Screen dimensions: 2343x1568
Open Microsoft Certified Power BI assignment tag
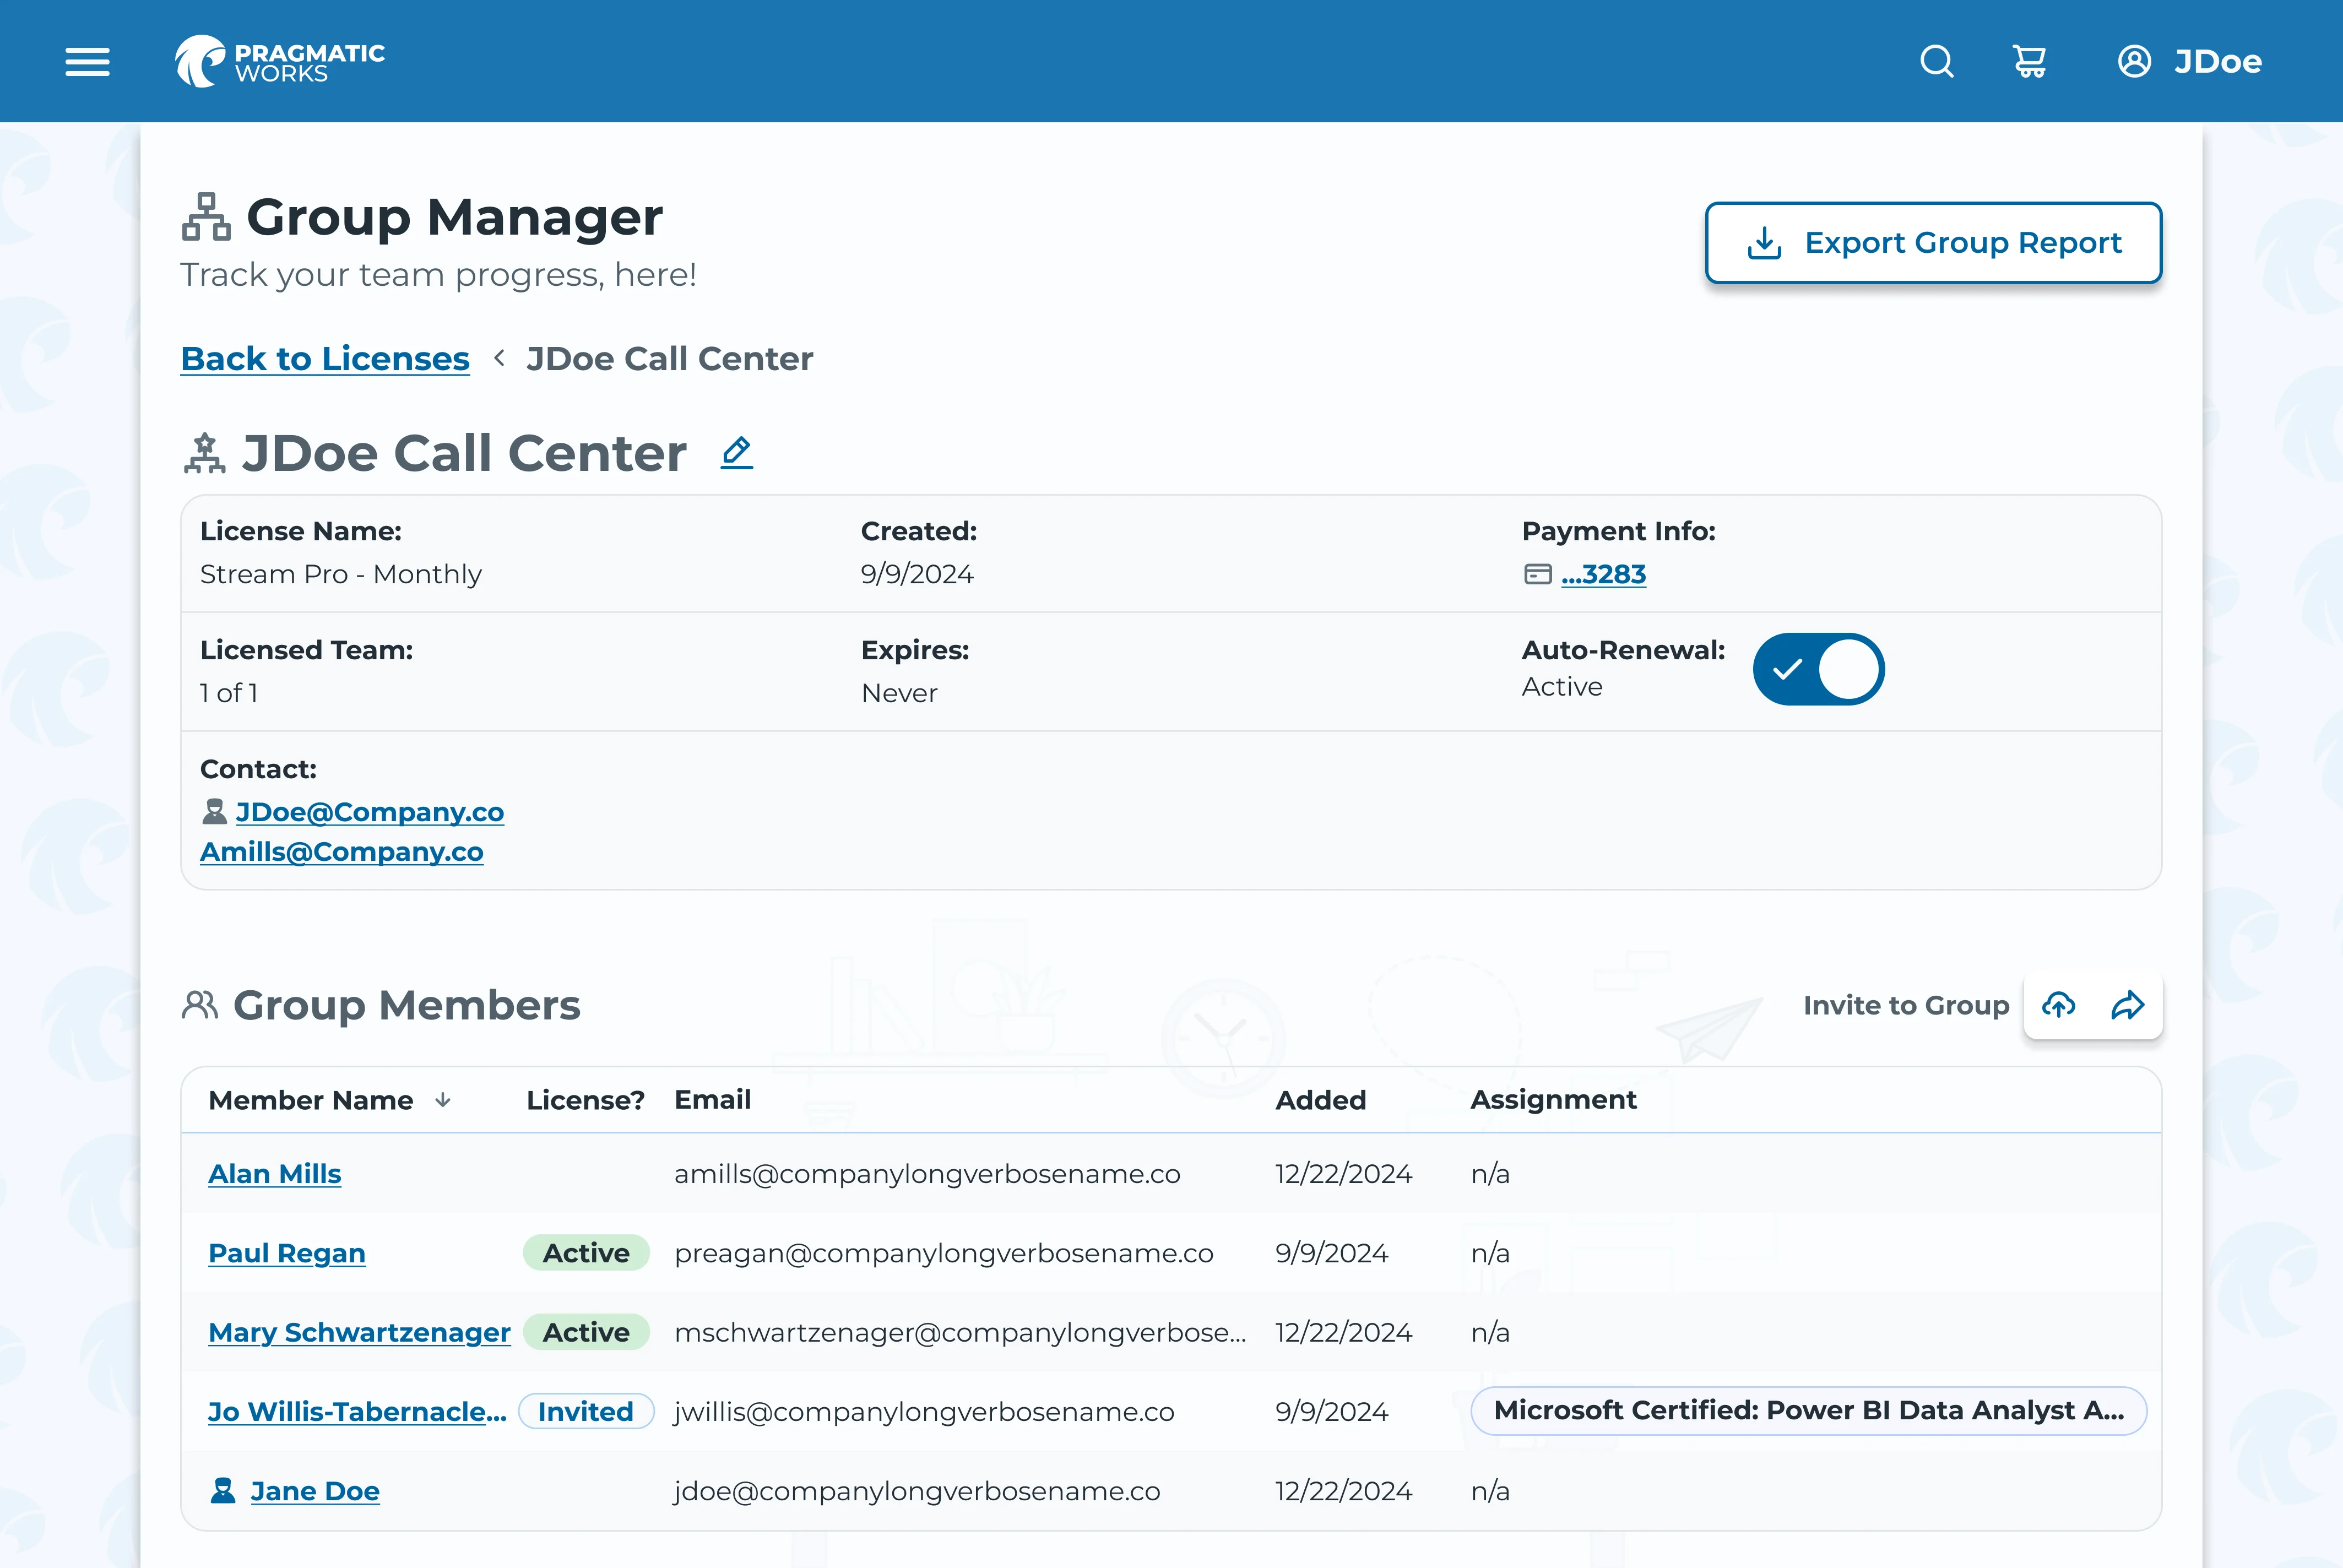point(1808,1411)
